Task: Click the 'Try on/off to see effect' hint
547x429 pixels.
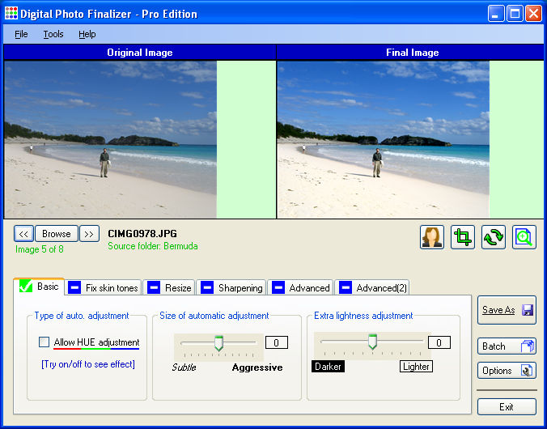Action: pyautogui.click(x=88, y=364)
